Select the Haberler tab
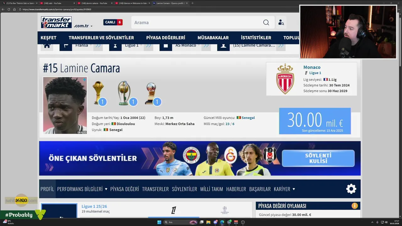Viewport: 402px width, 226px height. (236, 189)
